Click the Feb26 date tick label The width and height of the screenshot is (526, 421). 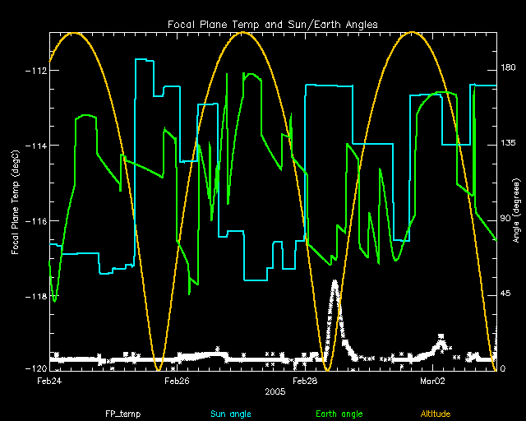(177, 381)
